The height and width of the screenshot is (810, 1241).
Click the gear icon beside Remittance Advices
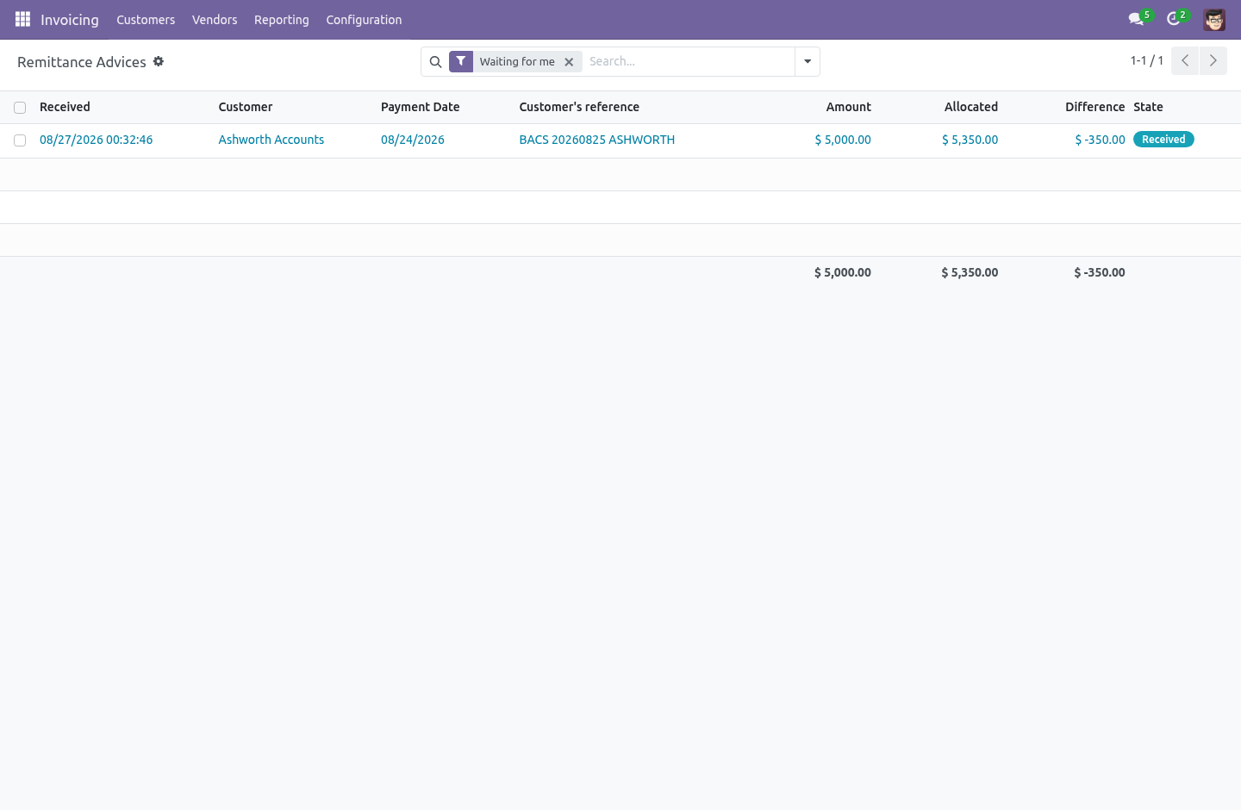[x=159, y=61]
